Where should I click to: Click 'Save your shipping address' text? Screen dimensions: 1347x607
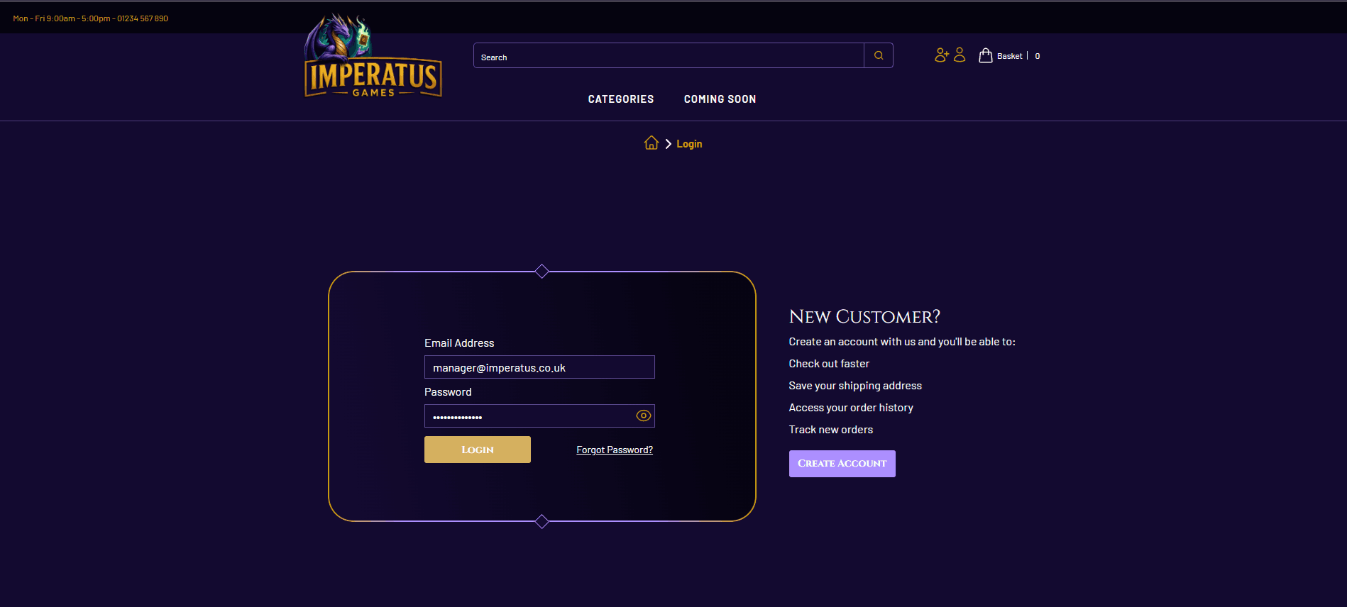point(855,386)
